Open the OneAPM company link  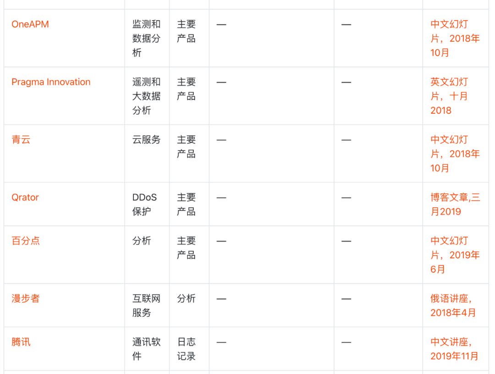30,24
